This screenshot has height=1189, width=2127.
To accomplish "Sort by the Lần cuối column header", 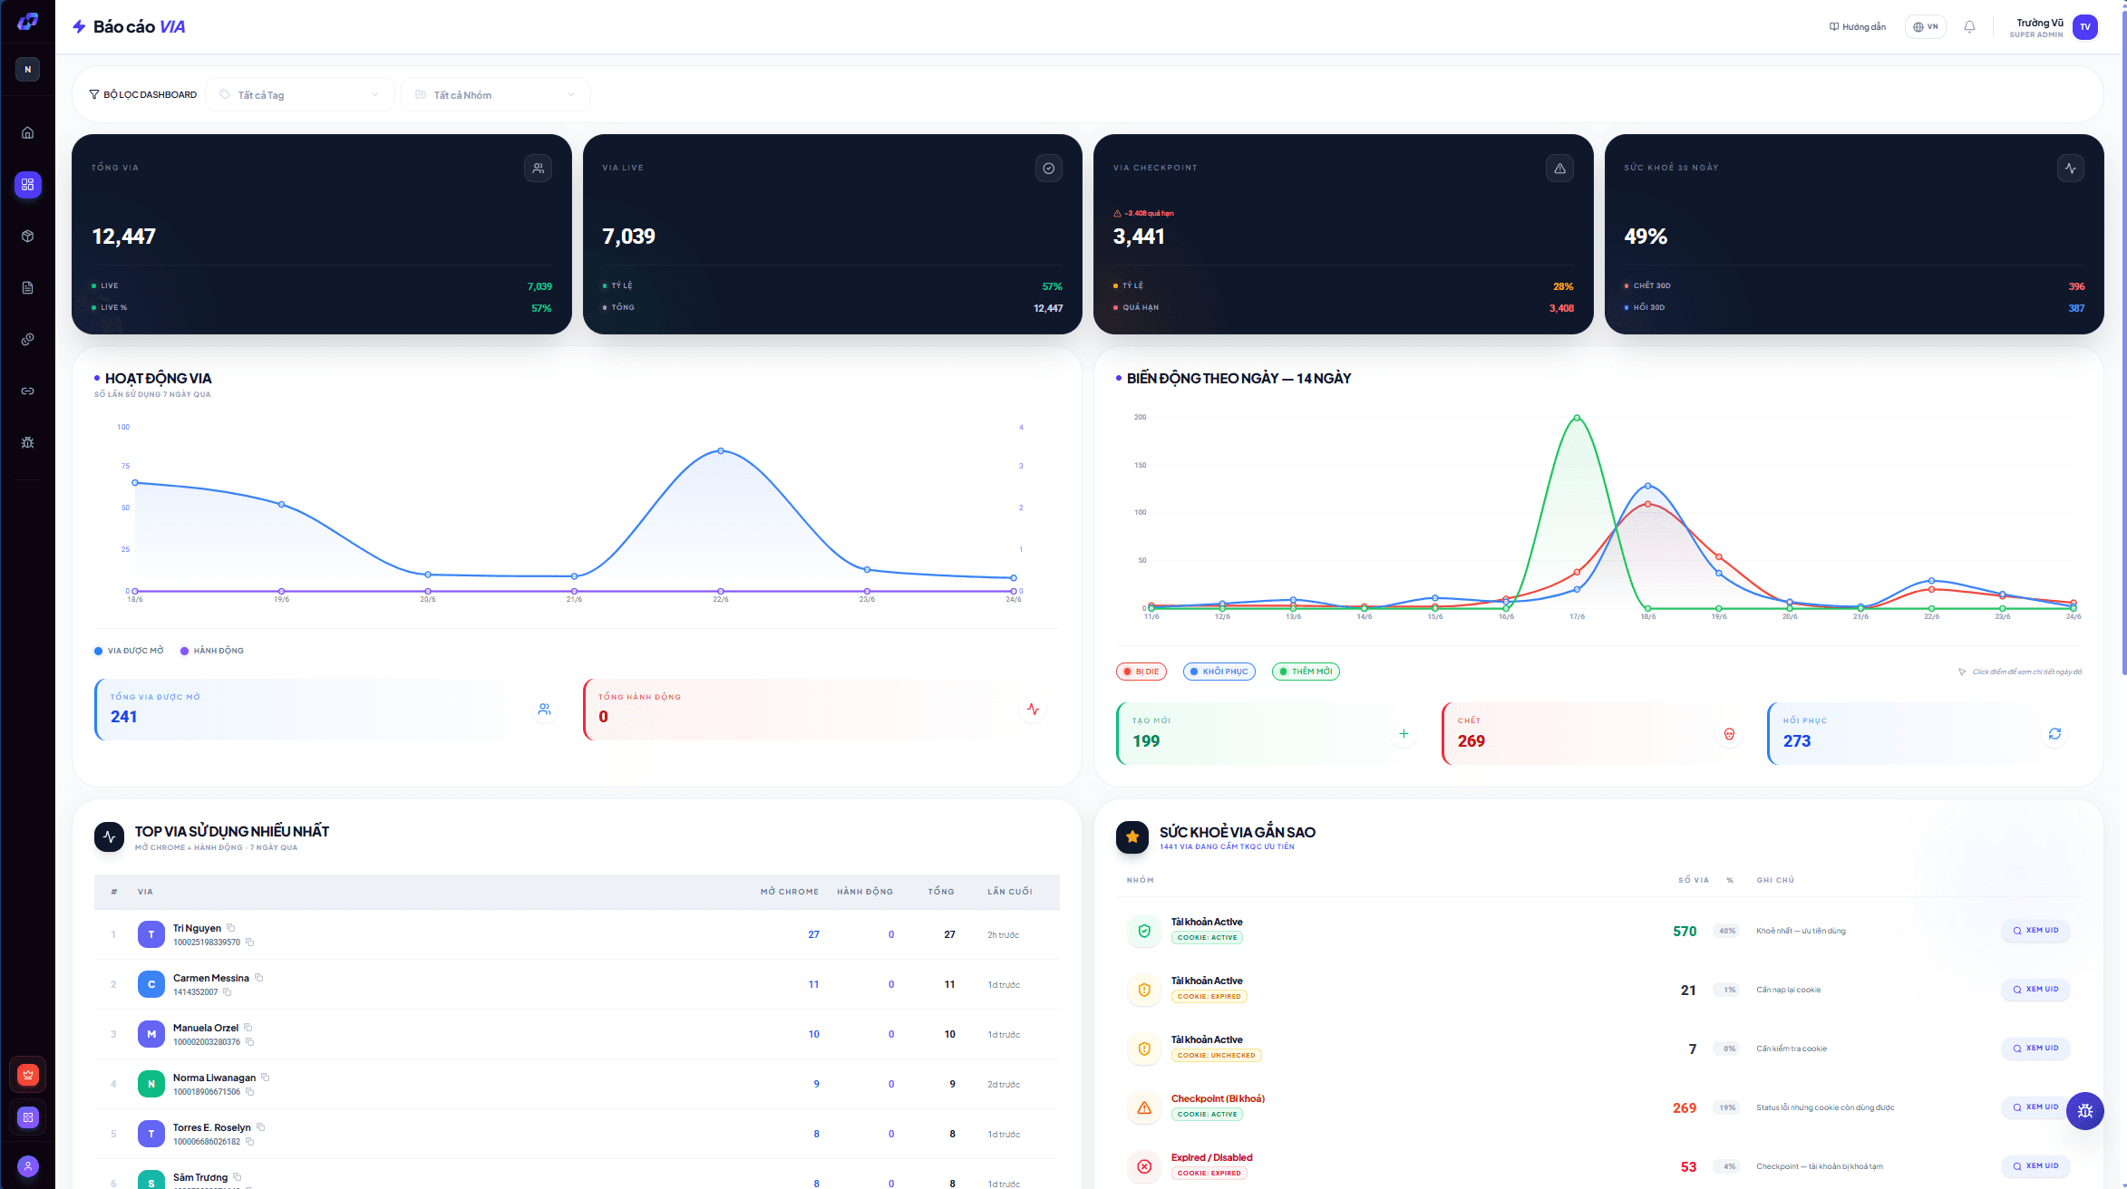I will pos(1010,892).
